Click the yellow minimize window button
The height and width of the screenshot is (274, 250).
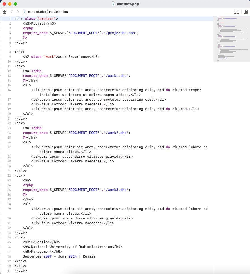10,4
